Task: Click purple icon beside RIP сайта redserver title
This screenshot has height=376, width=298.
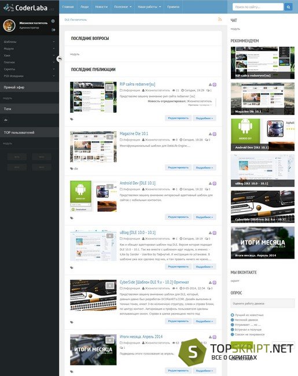Action: pos(215,84)
